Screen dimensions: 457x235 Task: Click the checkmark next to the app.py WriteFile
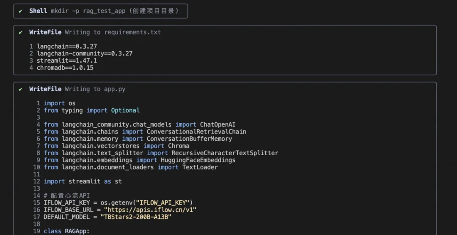pyautogui.click(x=21, y=89)
